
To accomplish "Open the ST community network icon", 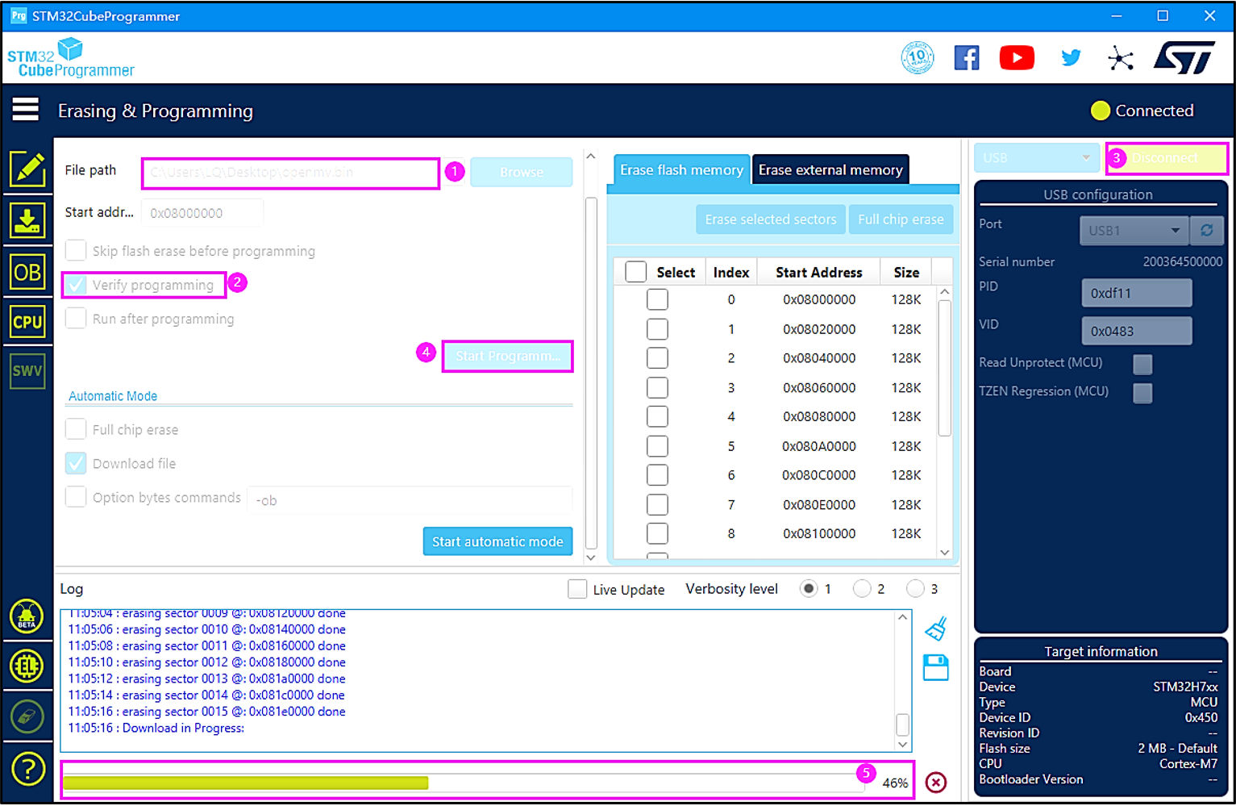I will coord(1121,58).
